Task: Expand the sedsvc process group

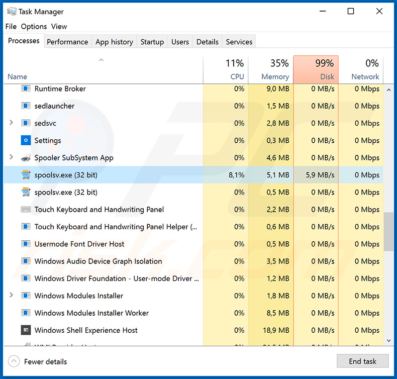Action: (x=11, y=123)
